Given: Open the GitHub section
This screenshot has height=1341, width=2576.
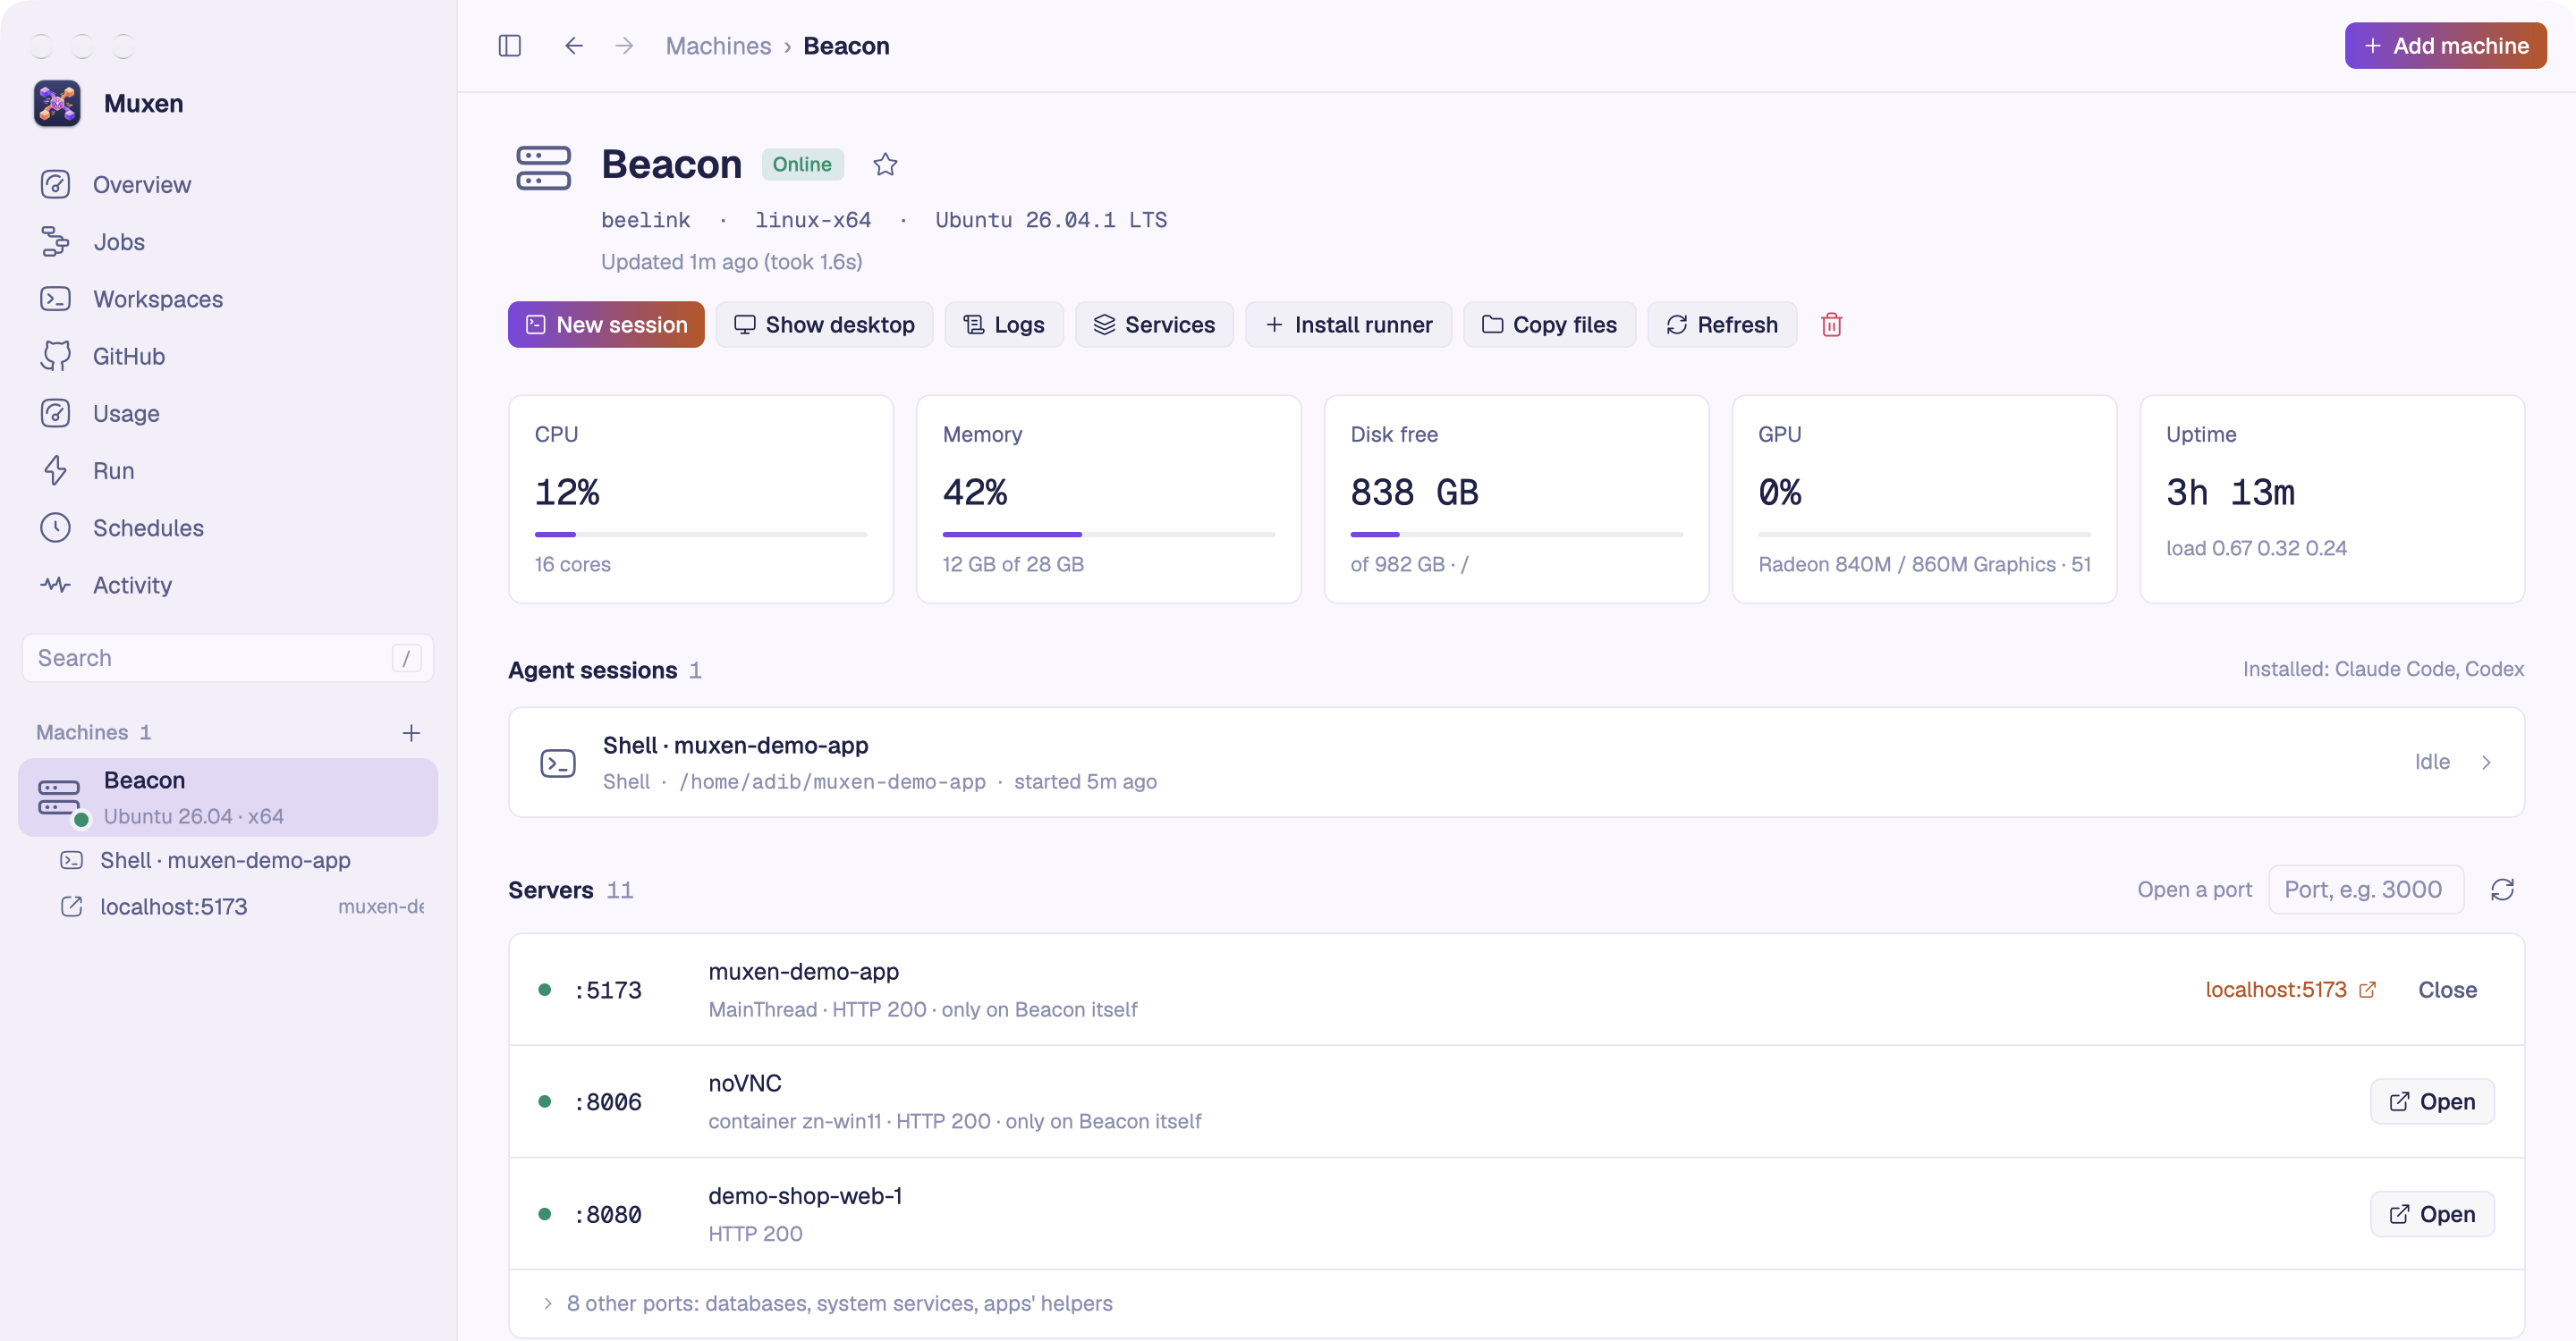Looking at the screenshot, I should tap(228, 356).
